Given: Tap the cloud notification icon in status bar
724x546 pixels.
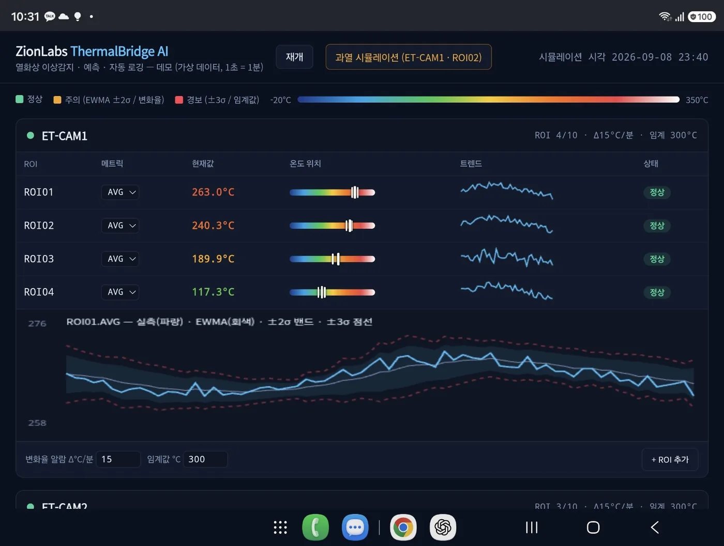Looking at the screenshot, I should coord(64,17).
